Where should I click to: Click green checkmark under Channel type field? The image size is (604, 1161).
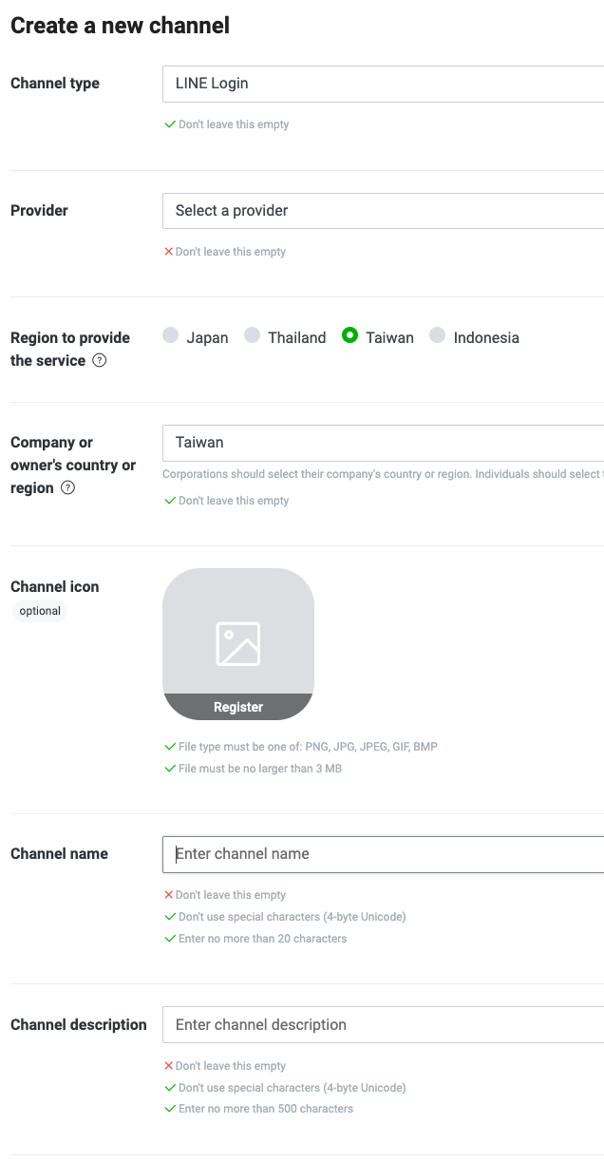click(169, 124)
